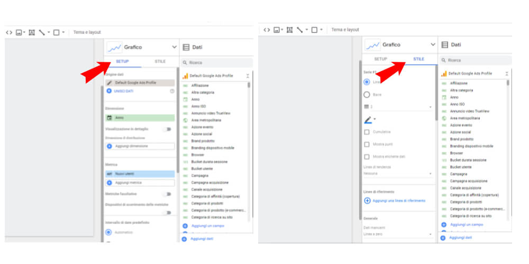
Task: Click Aggiungi dati in right Dati panel
Action: click(460, 238)
